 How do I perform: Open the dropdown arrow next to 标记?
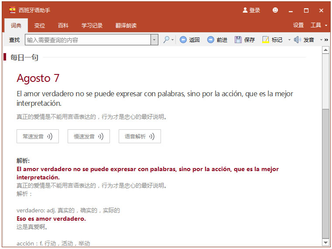(x=289, y=40)
